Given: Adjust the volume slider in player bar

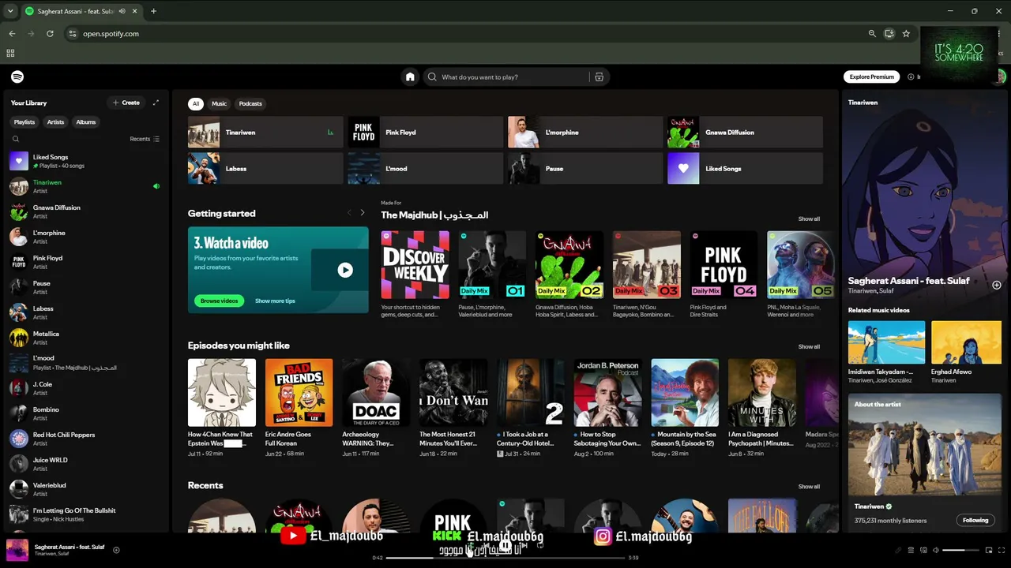Looking at the screenshot, I should pyautogui.click(x=960, y=550).
